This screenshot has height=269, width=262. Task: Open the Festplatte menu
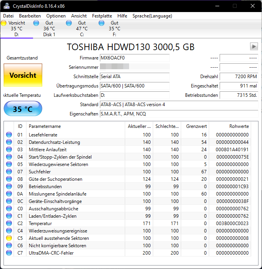click(x=102, y=16)
